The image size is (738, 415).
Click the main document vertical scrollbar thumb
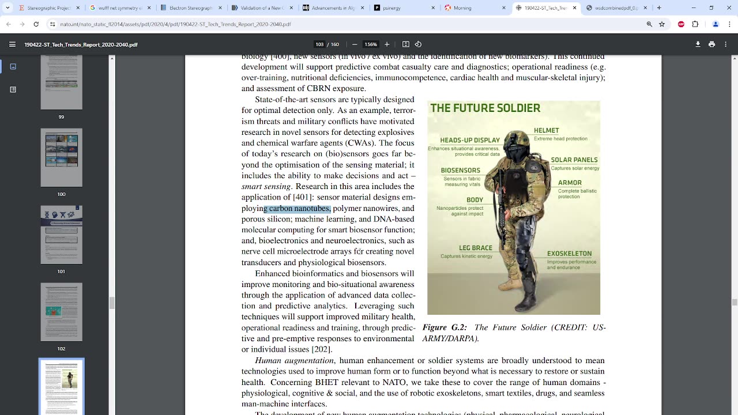pyautogui.click(x=735, y=302)
